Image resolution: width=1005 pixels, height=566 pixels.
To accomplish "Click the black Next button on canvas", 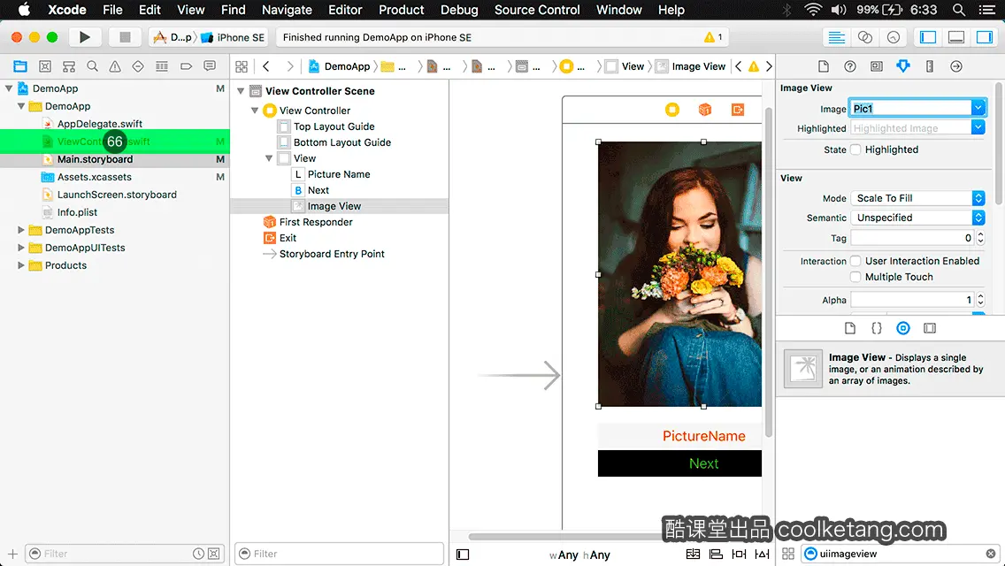I will click(679, 463).
